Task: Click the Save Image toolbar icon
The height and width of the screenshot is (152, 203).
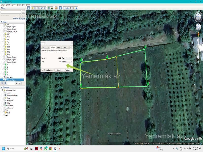Action: 71,8
